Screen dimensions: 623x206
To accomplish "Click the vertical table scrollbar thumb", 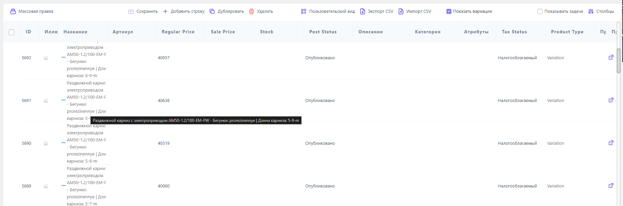I will click(619, 61).
